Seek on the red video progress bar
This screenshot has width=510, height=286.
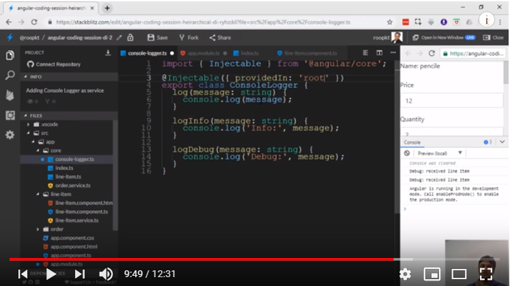pos(205,259)
